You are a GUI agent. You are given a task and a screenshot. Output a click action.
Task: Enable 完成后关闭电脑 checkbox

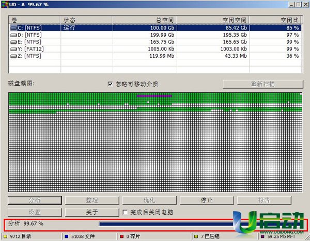(x=125, y=212)
